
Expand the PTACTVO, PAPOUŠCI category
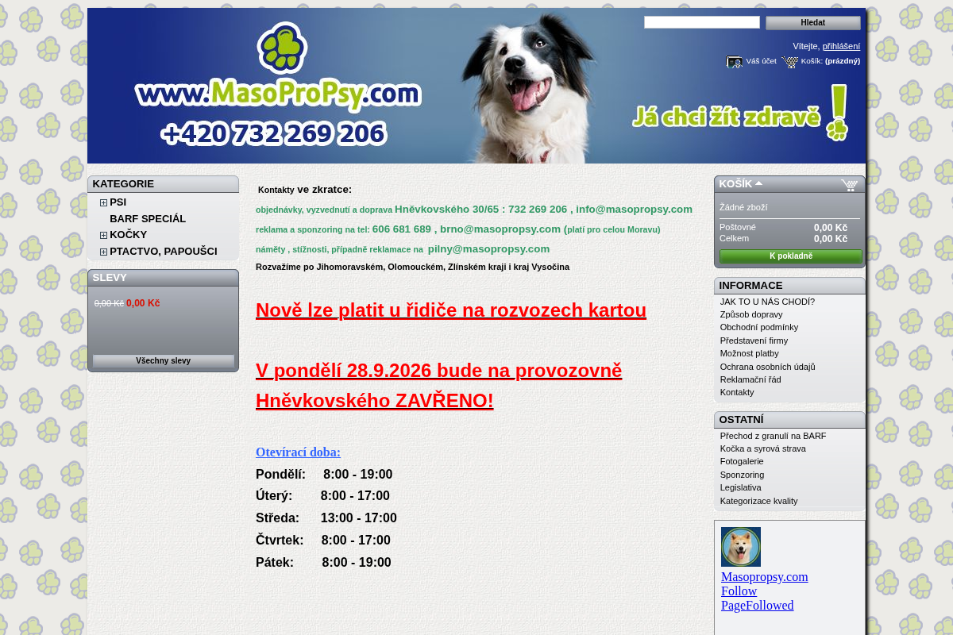point(103,252)
